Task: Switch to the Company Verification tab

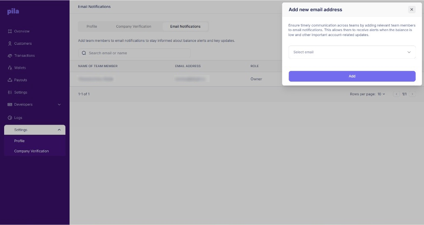Action: [134, 27]
